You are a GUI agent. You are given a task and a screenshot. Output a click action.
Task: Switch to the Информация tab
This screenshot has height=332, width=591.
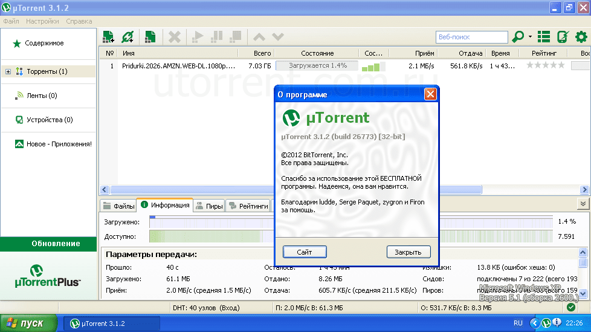coord(165,205)
